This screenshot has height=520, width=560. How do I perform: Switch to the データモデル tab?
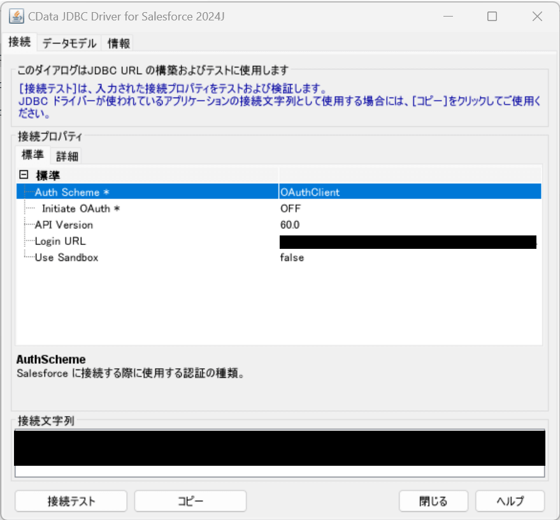point(69,43)
